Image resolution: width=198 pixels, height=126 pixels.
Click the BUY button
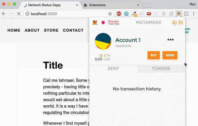click(x=154, y=55)
